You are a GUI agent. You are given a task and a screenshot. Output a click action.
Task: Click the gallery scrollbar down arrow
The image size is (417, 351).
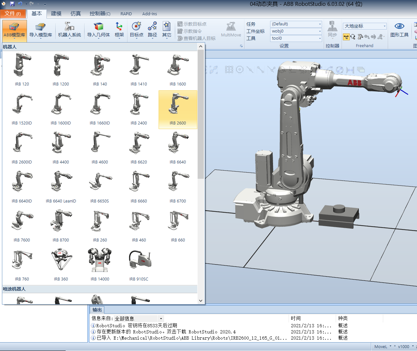(201, 301)
